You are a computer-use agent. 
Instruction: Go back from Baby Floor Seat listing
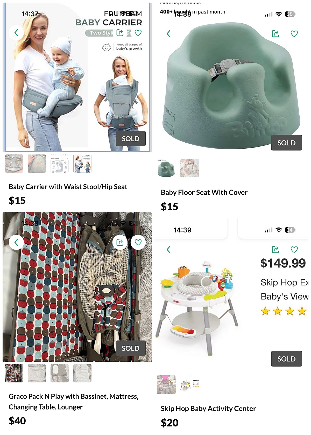point(168,34)
